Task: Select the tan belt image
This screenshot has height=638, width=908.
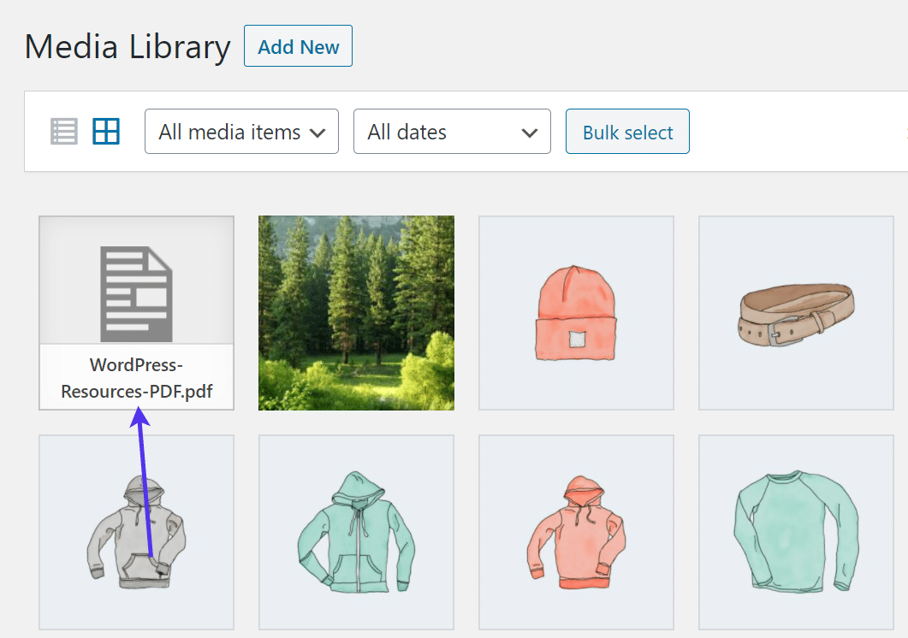Action: [796, 312]
